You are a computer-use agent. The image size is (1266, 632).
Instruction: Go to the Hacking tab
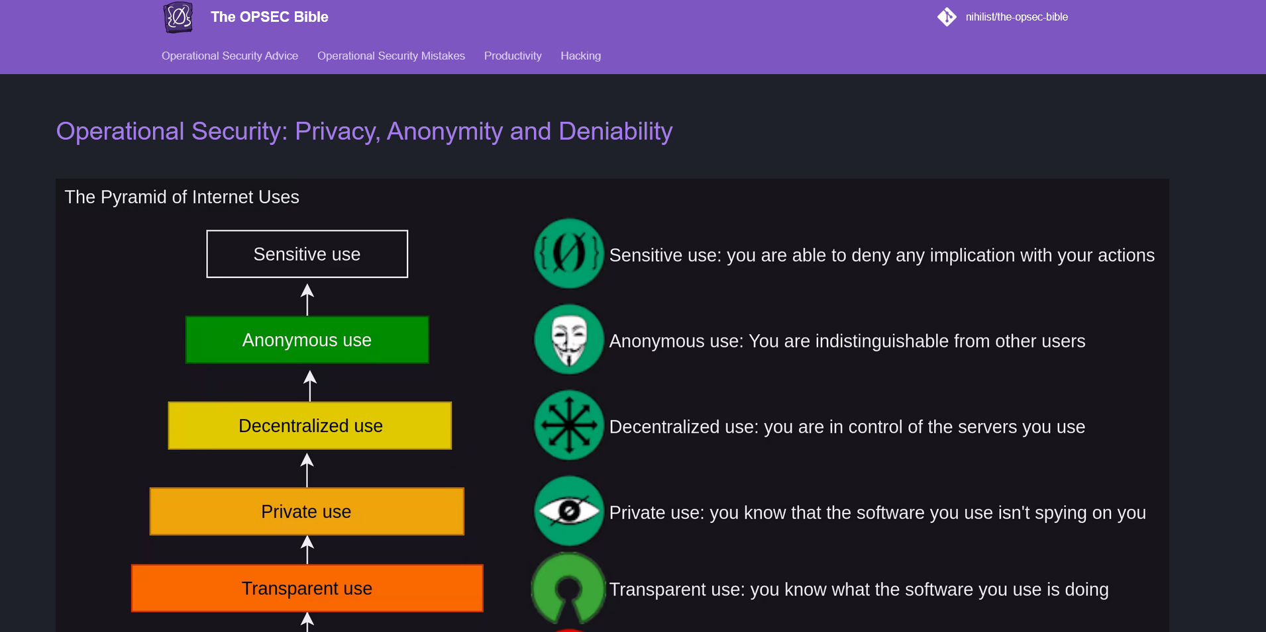pos(580,56)
